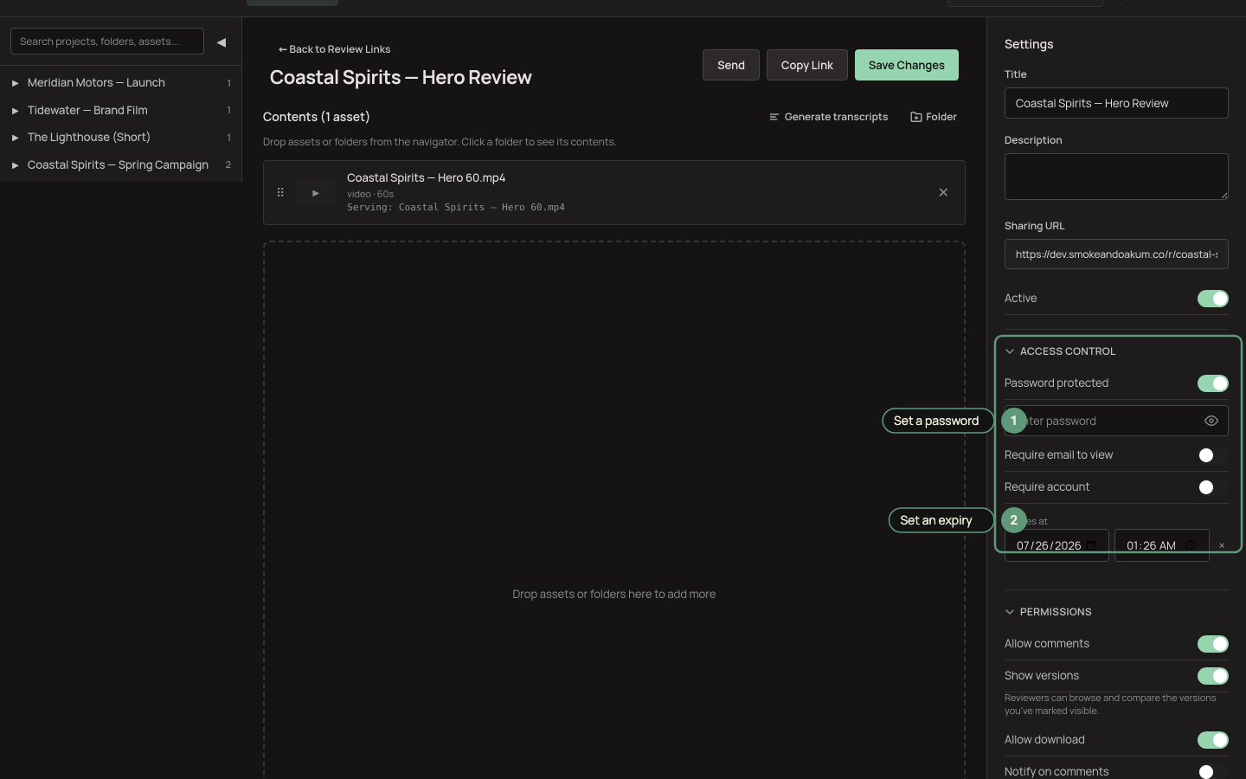Collapse the project navigator sidebar arrow
Image resolution: width=1246 pixels, height=779 pixels.
coord(222,42)
